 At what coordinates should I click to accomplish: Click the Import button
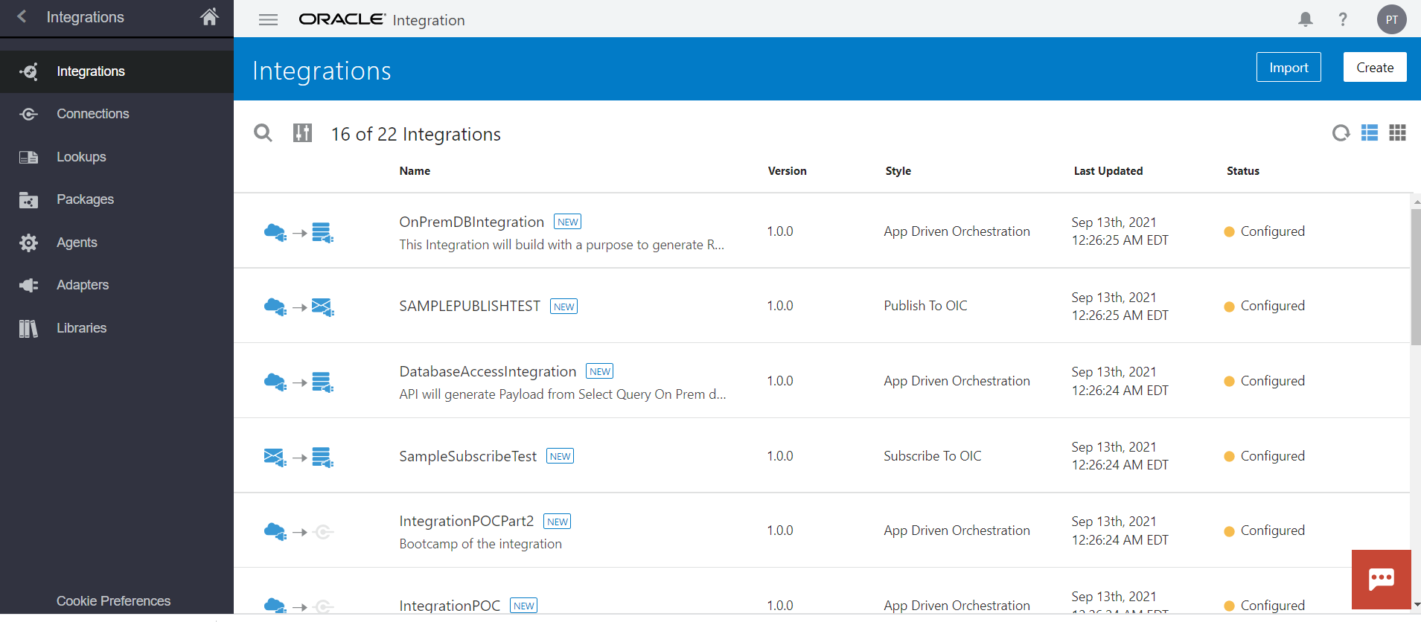tap(1288, 68)
